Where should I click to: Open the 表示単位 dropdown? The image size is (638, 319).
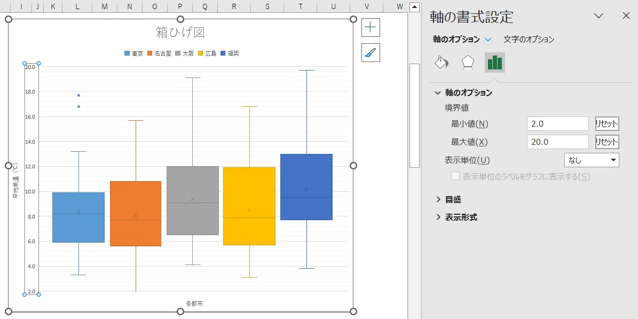click(592, 160)
